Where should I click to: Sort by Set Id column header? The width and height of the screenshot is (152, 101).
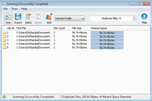click(x=11, y=28)
